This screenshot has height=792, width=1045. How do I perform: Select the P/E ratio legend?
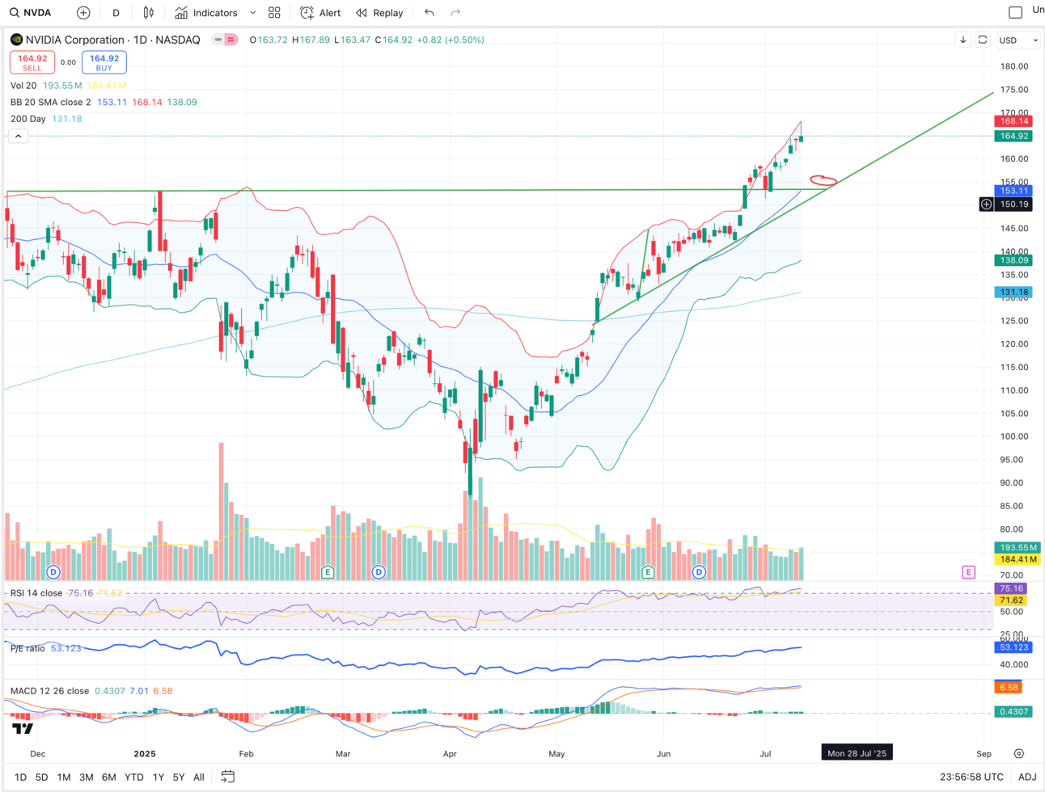27,648
